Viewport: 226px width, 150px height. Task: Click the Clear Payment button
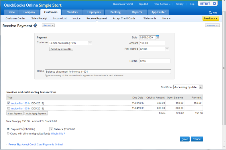pyautogui.click(x=15, y=114)
